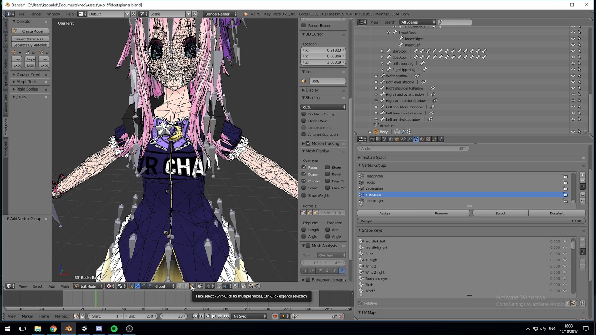Adjust the vertex group Weight slider
596x335 pixels.
pyautogui.click(x=471, y=221)
